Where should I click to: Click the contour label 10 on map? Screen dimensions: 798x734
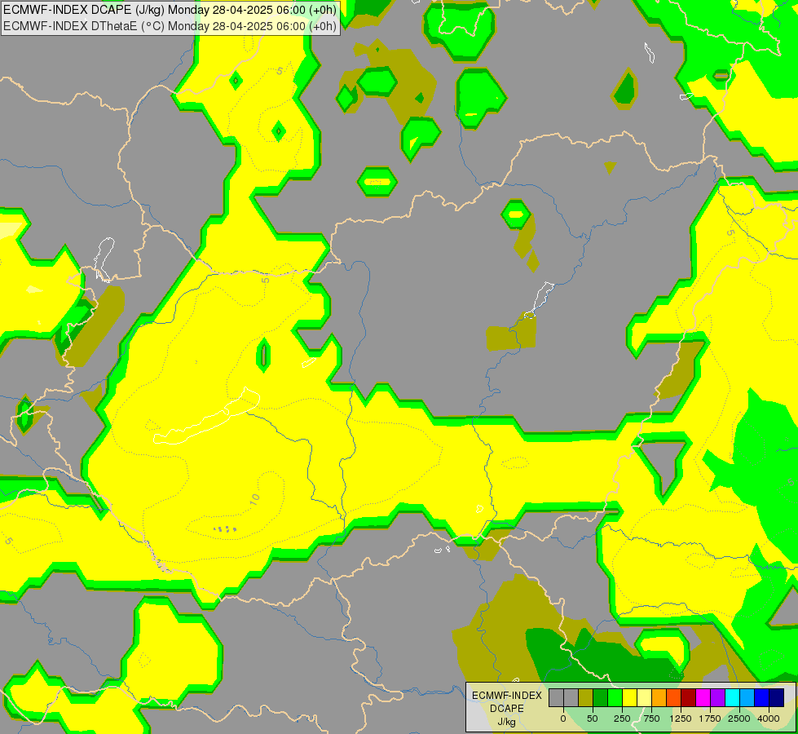pyautogui.click(x=255, y=499)
